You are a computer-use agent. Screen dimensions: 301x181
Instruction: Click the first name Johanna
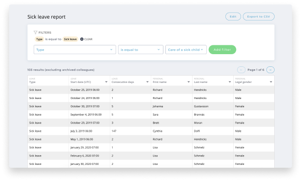coord(158,106)
